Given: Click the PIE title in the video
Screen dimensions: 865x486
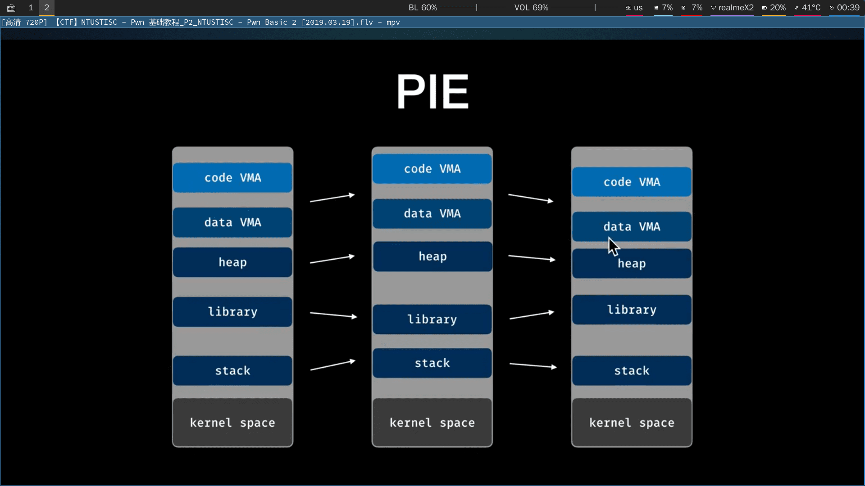Looking at the screenshot, I should [432, 91].
